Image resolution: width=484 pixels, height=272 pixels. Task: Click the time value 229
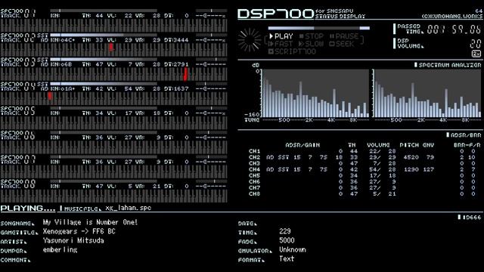285,231
